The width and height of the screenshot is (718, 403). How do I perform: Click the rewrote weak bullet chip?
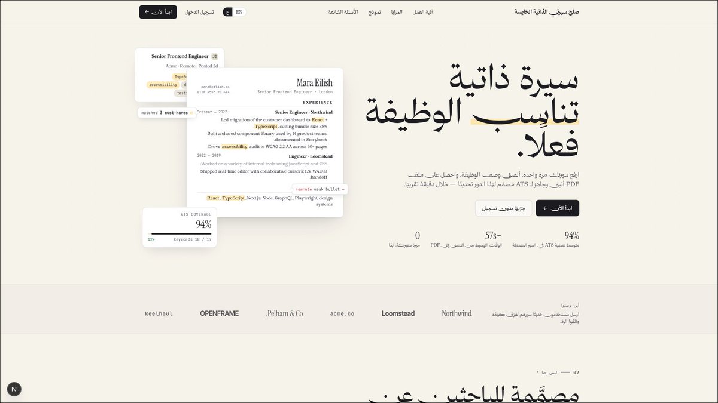tap(320, 189)
